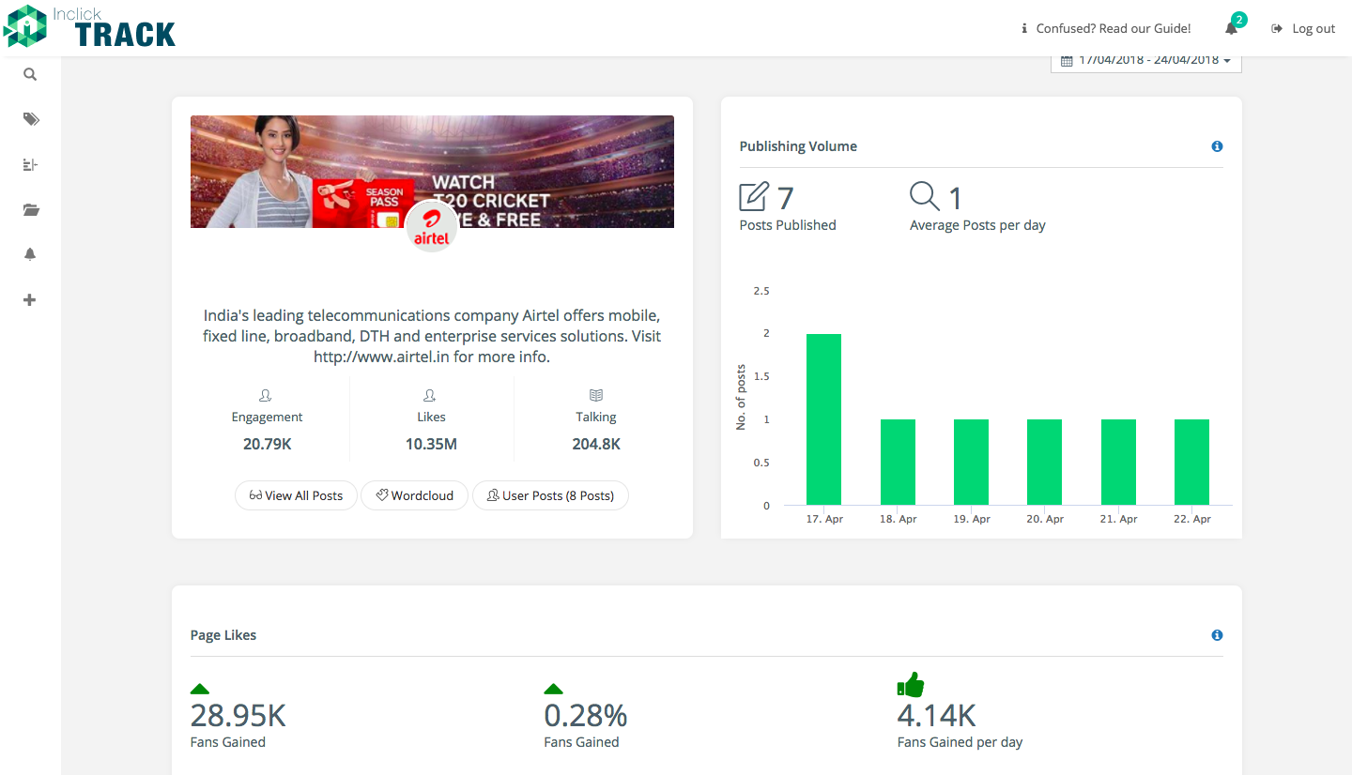1352x775 pixels.
Task: Click the Inclick Track logo
Action: pyautogui.click(x=89, y=26)
